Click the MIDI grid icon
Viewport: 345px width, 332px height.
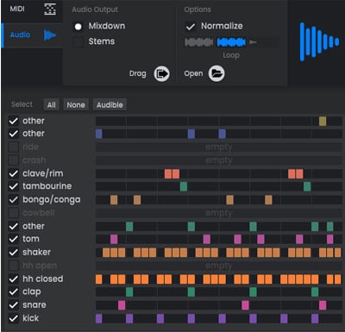50,9
